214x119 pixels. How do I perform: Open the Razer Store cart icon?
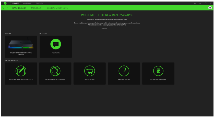pos(89,70)
